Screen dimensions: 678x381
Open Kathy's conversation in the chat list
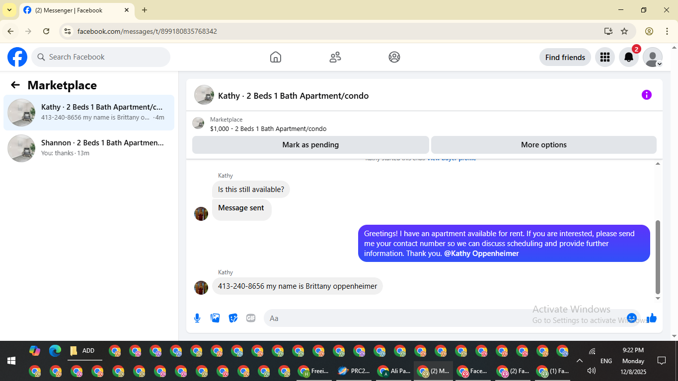click(x=89, y=113)
